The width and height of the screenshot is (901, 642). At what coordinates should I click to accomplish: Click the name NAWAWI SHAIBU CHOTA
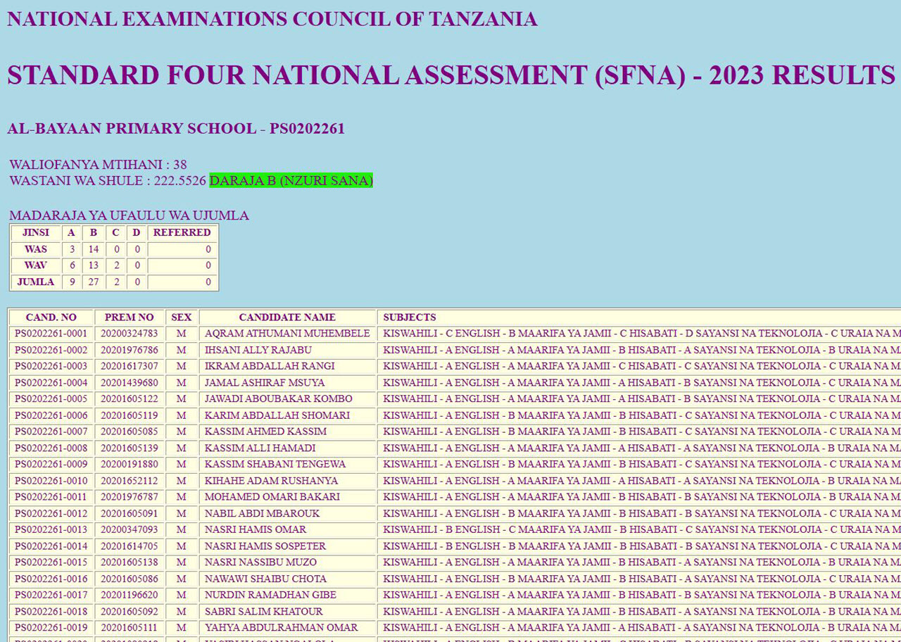click(x=265, y=579)
